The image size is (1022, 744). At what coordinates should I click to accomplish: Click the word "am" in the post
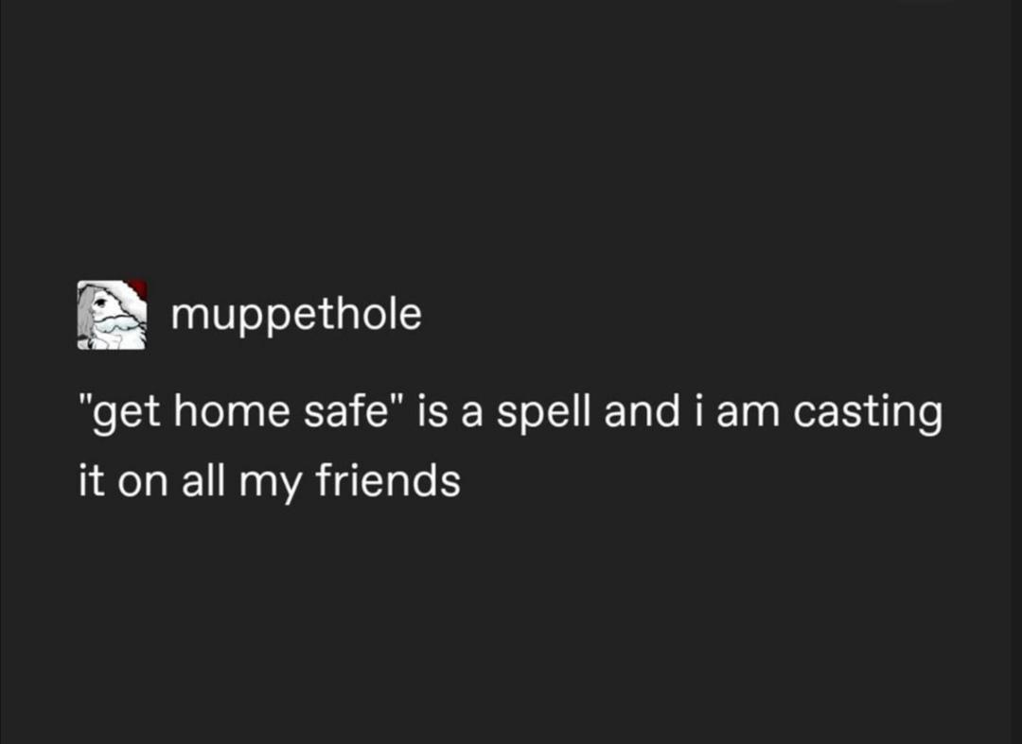pyautogui.click(x=743, y=414)
